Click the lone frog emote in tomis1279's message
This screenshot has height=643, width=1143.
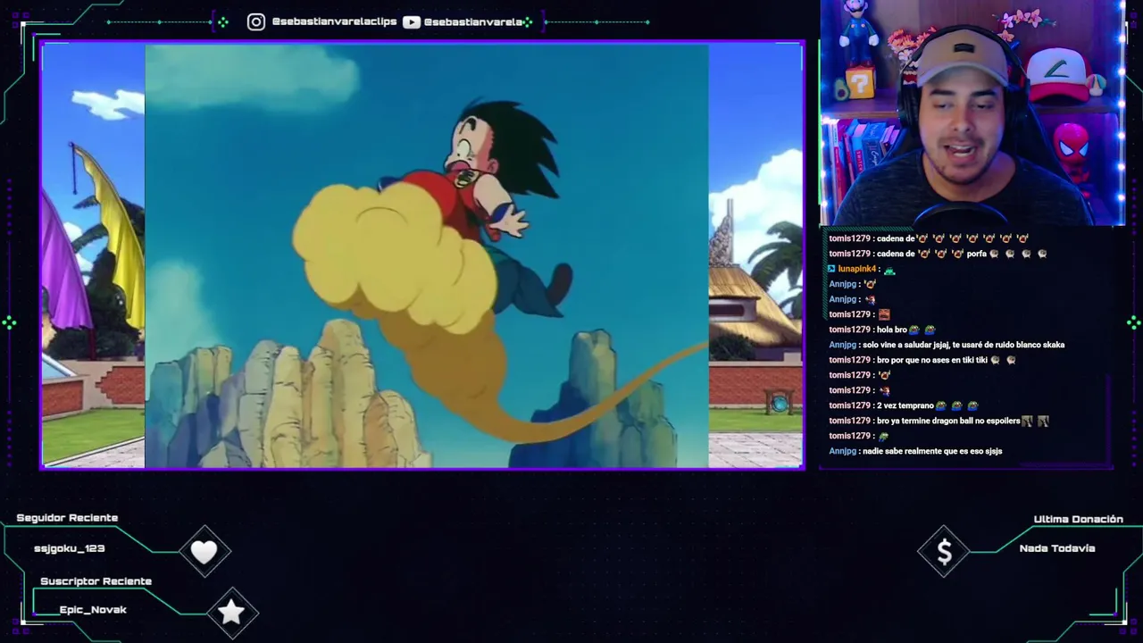[x=884, y=436]
